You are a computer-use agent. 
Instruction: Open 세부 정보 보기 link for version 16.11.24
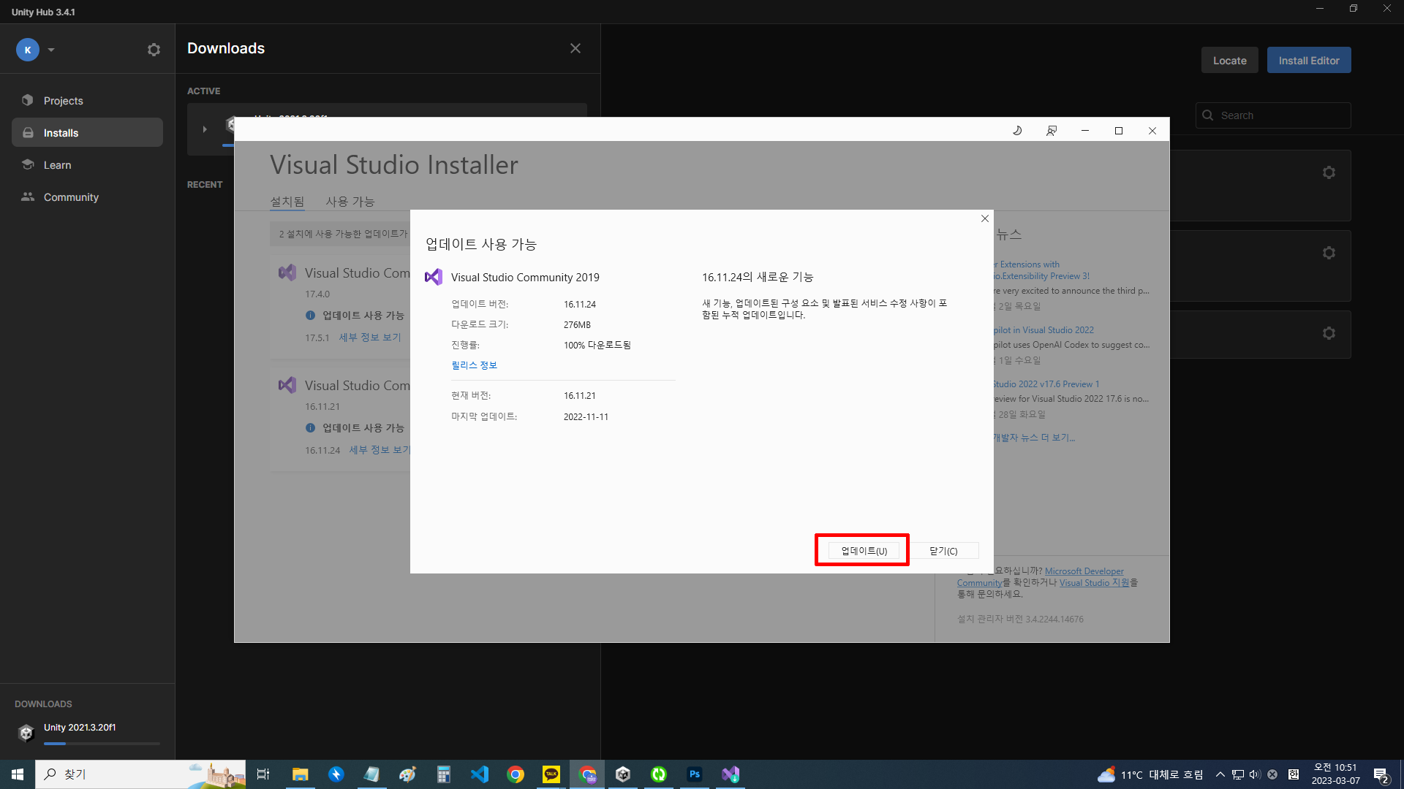[x=379, y=450]
